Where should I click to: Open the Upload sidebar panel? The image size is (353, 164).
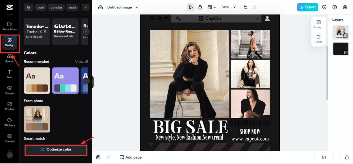[x=10, y=58]
